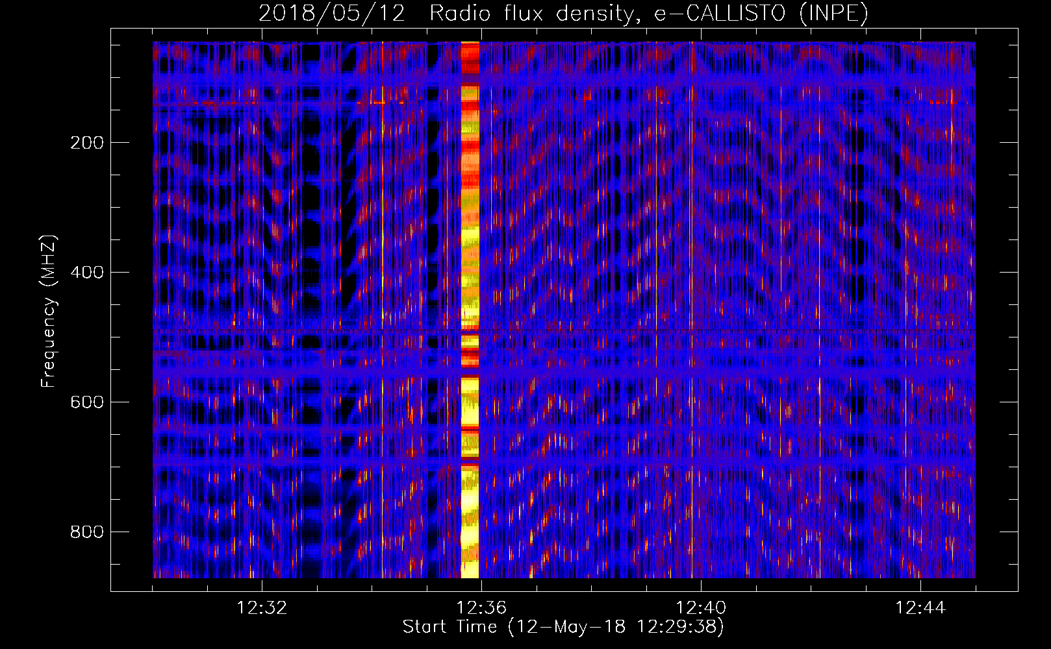This screenshot has height=649, width=1051.
Task: Click the plot title 'Radio flux density, e-CALLISTO (INPE)'
Action: [648, 14]
